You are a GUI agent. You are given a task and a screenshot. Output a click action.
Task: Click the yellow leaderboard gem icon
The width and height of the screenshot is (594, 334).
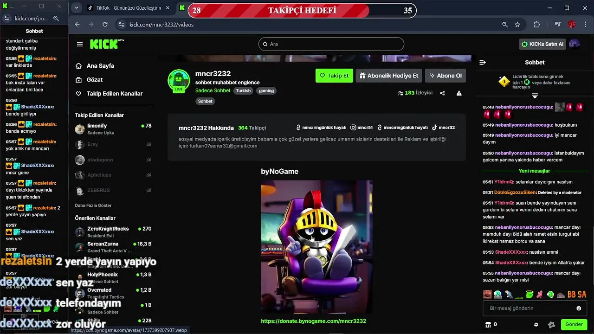pos(504,82)
